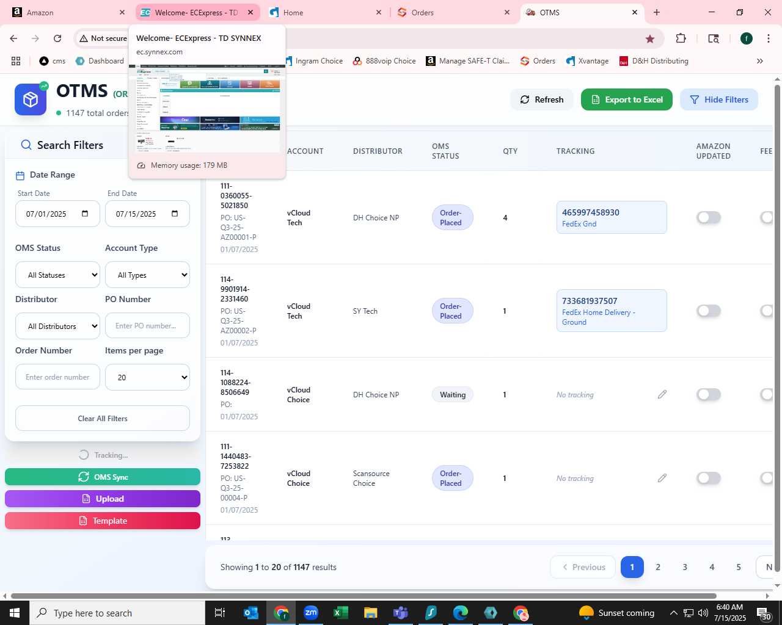This screenshot has height=625, width=782.
Task: Open Microsoft Teams from the taskbar
Action: point(400,613)
